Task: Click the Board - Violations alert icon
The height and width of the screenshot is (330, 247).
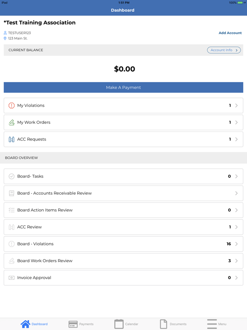Action: tap(12, 244)
